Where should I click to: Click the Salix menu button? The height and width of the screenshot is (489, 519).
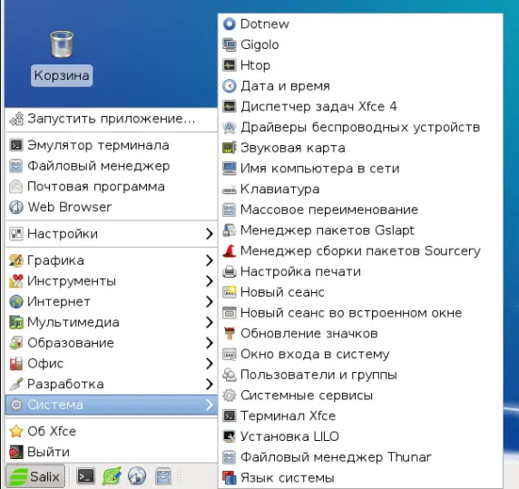[x=35, y=476]
